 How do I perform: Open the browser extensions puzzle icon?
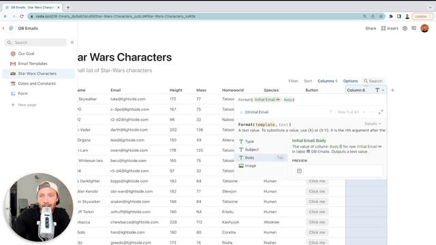tap(390, 16)
